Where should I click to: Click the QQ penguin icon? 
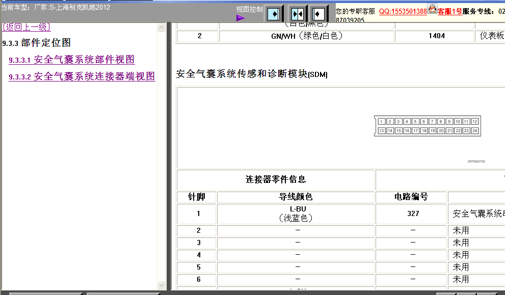coord(432,9)
